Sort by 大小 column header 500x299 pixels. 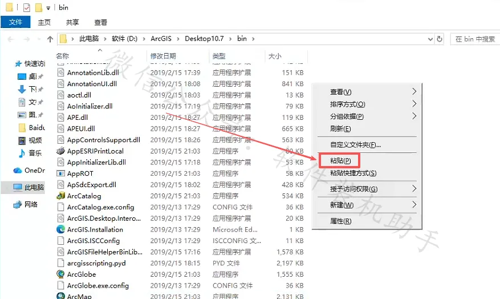275,56
